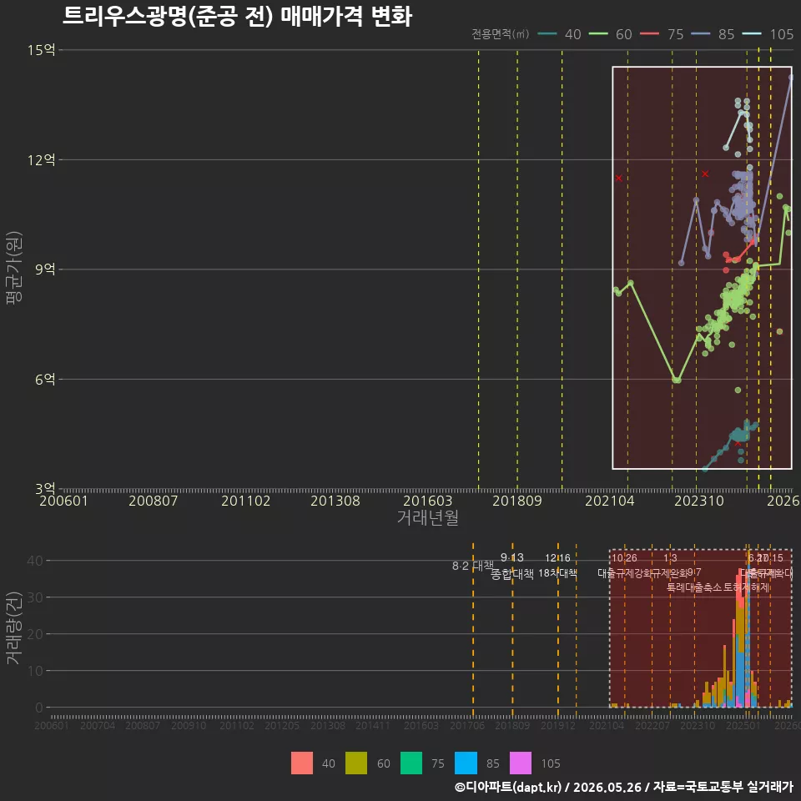Open the 디아파트(dapt.kr) source credit

point(508,787)
